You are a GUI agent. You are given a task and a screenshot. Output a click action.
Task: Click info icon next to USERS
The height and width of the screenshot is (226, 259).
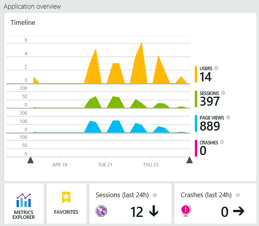point(216,68)
